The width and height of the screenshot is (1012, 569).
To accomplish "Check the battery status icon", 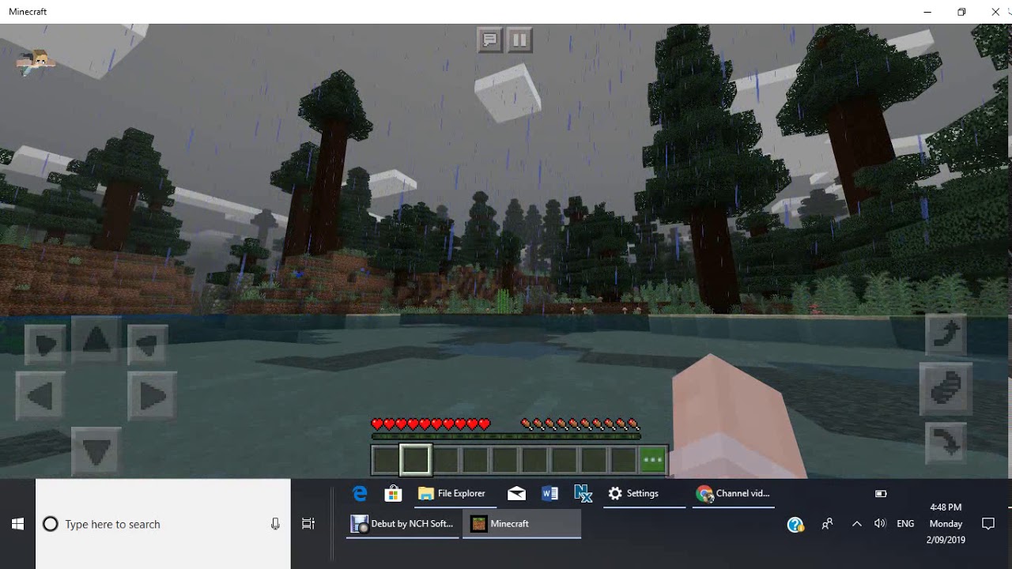I will [881, 493].
